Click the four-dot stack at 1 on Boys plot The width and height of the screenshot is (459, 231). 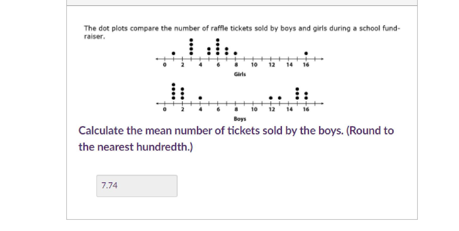pyautogui.click(x=174, y=91)
